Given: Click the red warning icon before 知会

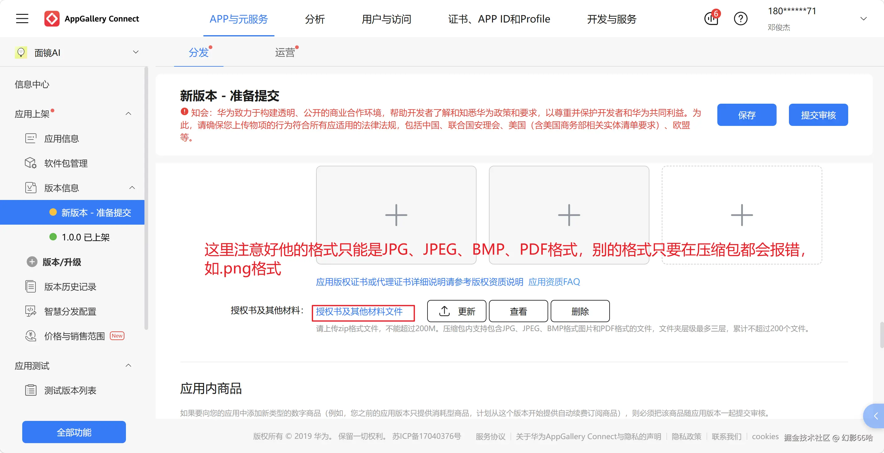Looking at the screenshot, I should coord(184,112).
